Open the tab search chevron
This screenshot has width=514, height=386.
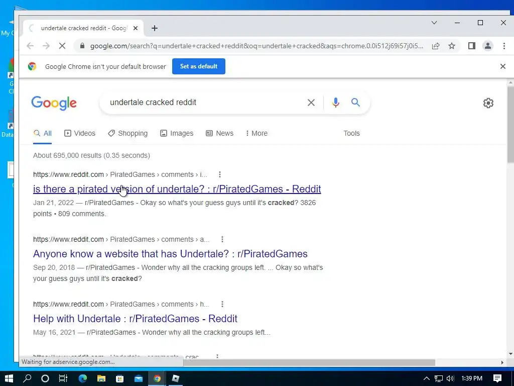pyautogui.click(x=434, y=23)
